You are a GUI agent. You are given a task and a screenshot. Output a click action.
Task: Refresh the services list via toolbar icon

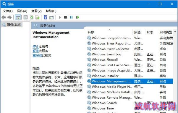pos(32,17)
